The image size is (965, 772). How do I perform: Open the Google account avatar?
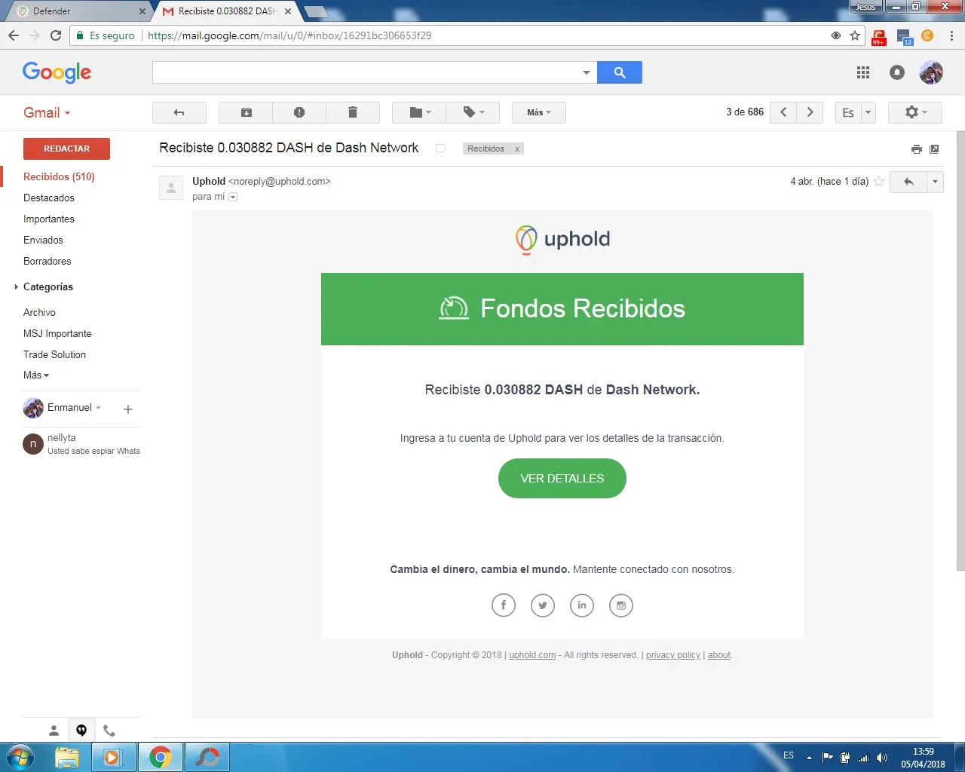coord(931,72)
